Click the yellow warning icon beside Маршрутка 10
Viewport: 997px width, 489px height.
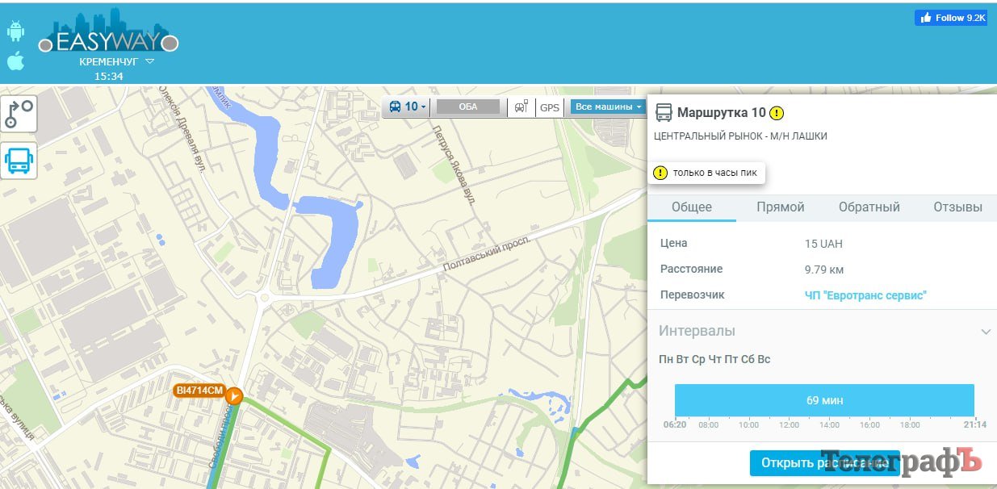pyautogui.click(x=776, y=113)
